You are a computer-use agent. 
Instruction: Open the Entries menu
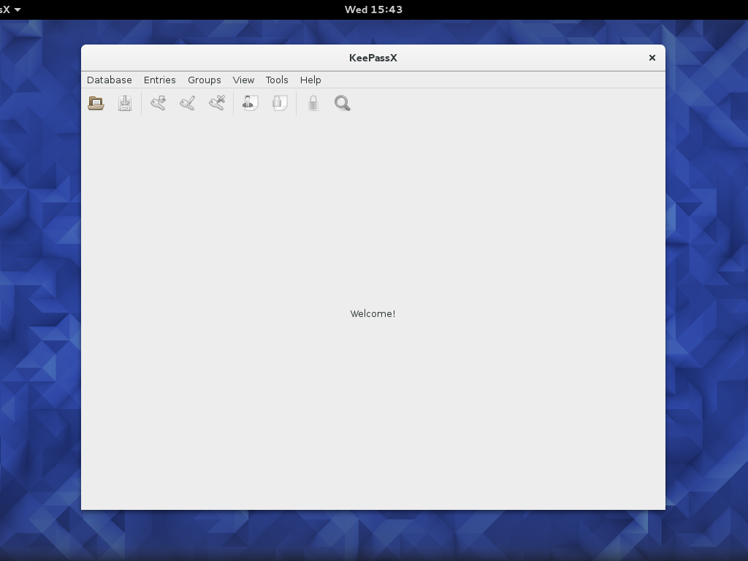point(160,80)
